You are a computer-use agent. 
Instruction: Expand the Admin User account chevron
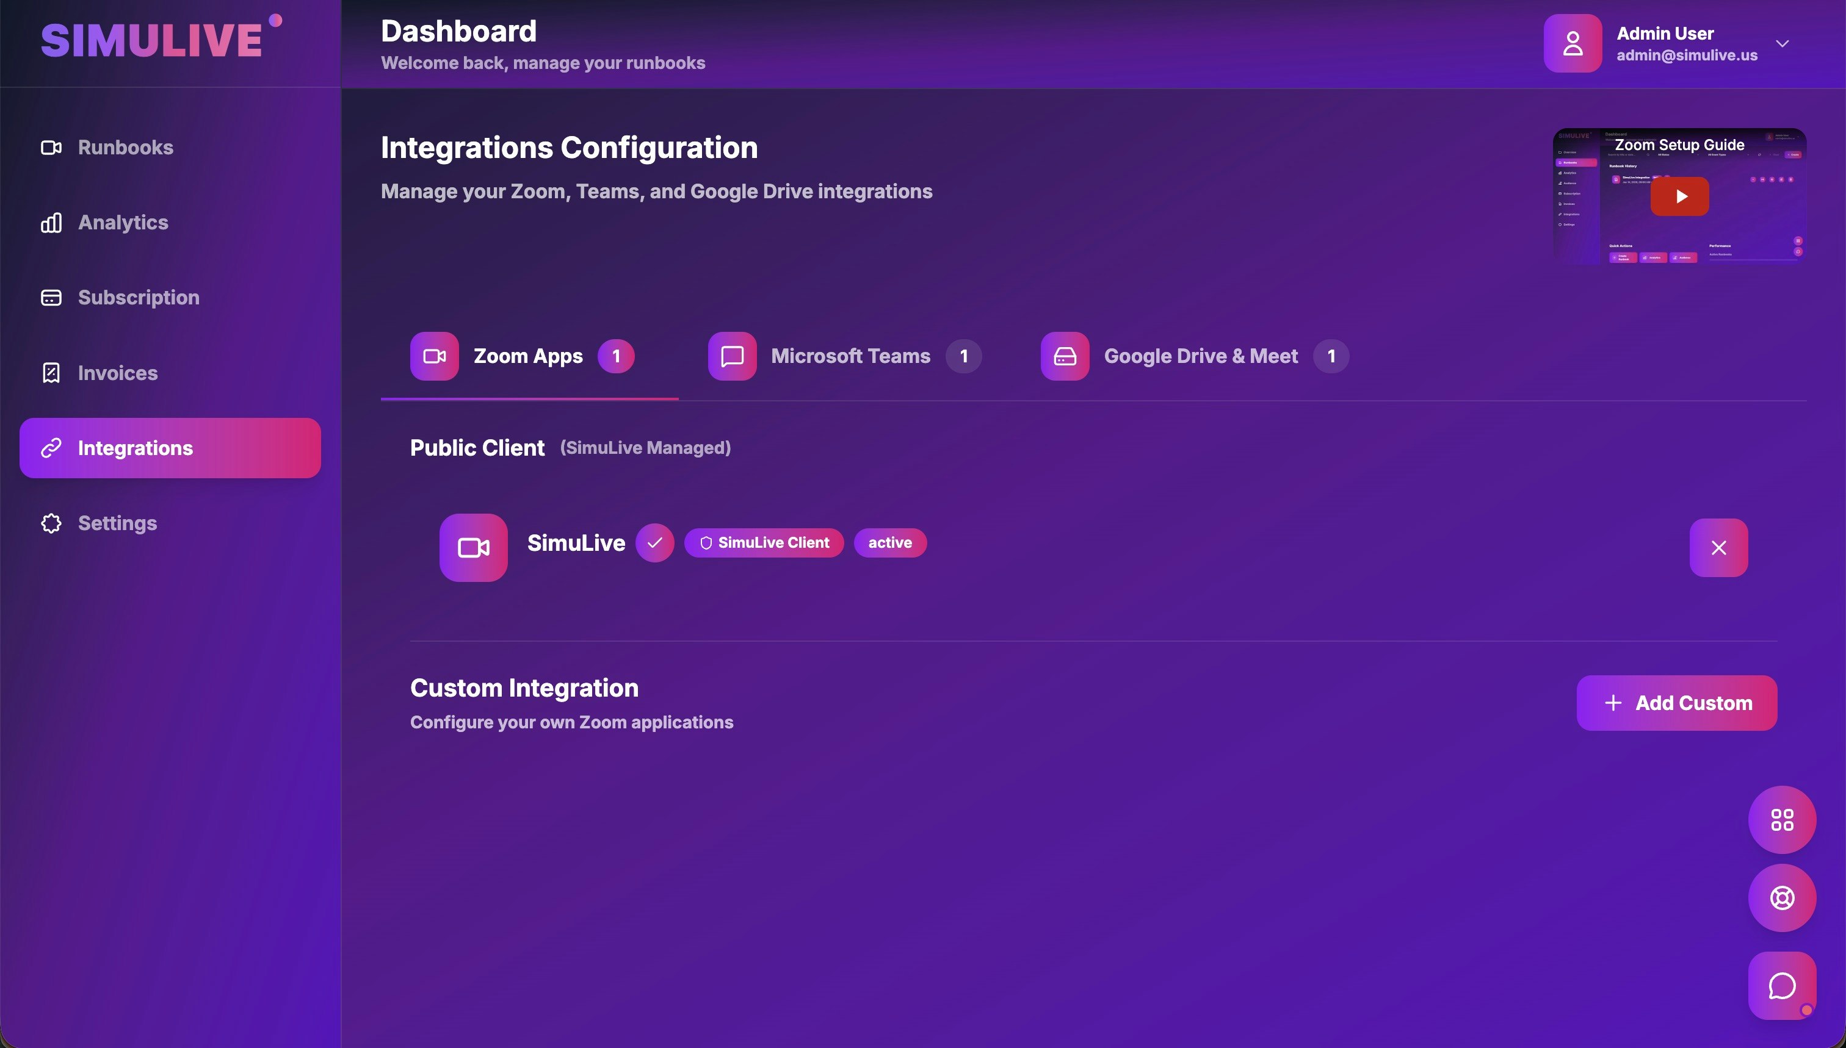click(x=1782, y=43)
